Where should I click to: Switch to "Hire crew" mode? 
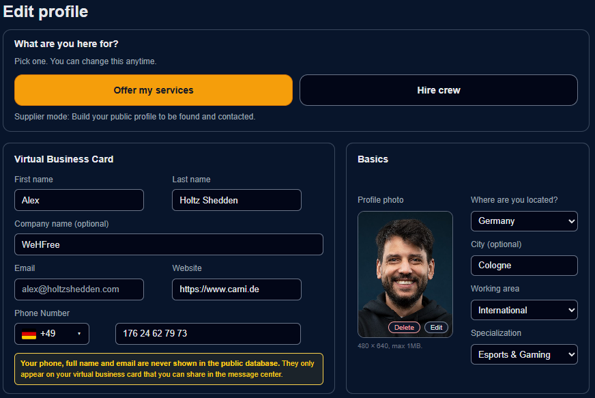(438, 90)
